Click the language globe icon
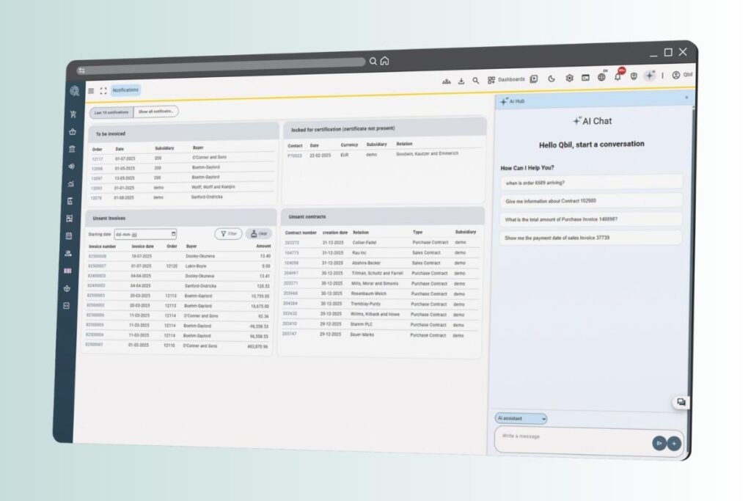Viewport: 751px width, 501px height. [601, 77]
